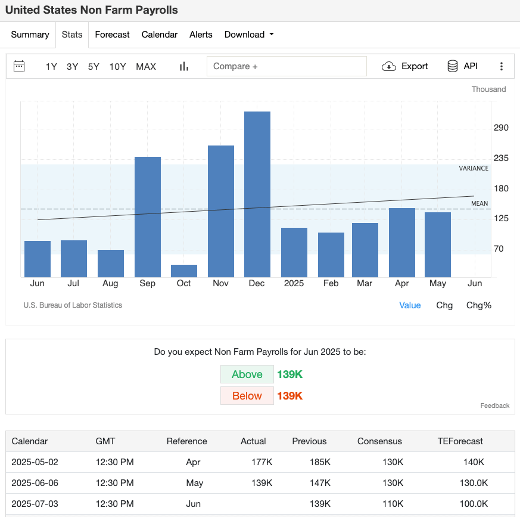Click the Feedback link
520x517 pixels.
click(494, 405)
